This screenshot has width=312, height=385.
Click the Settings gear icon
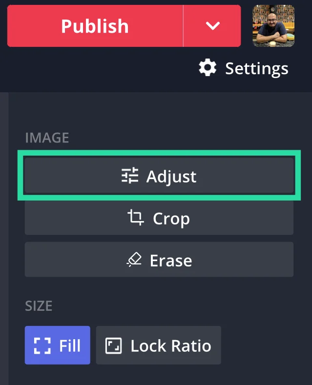pos(208,68)
